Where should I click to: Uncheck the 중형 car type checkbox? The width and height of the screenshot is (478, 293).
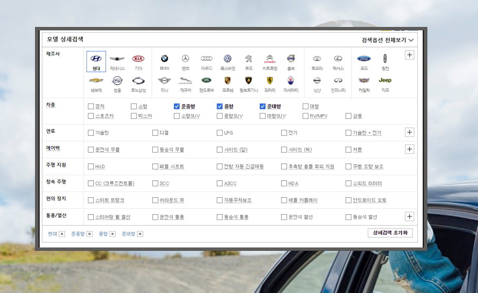pos(220,106)
